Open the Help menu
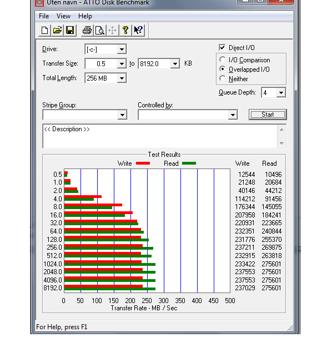 coord(85,16)
